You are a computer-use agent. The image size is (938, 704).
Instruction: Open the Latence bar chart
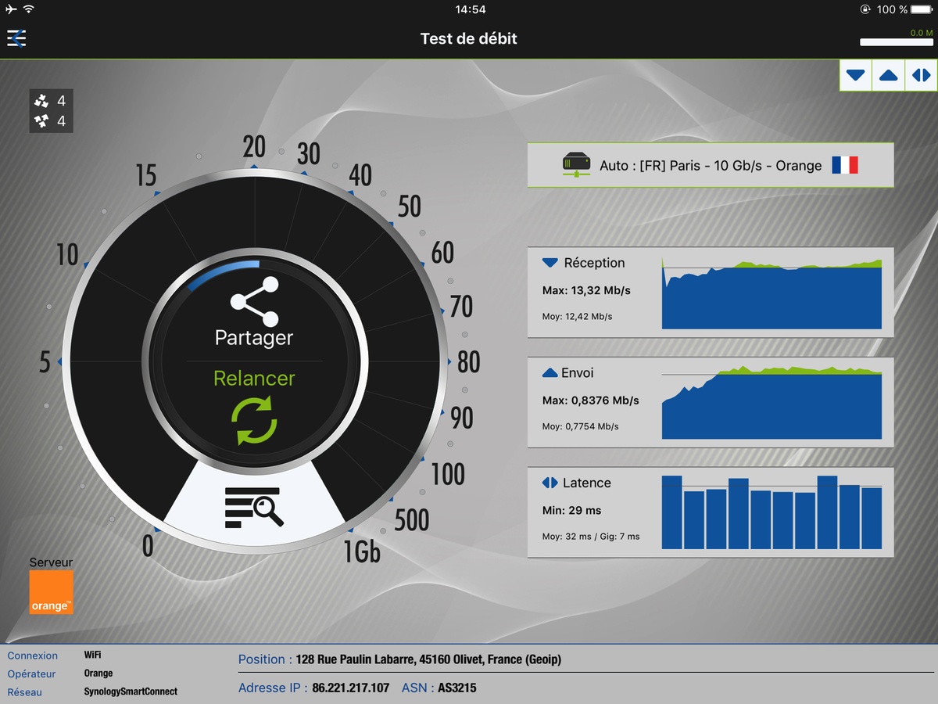[772, 512]
